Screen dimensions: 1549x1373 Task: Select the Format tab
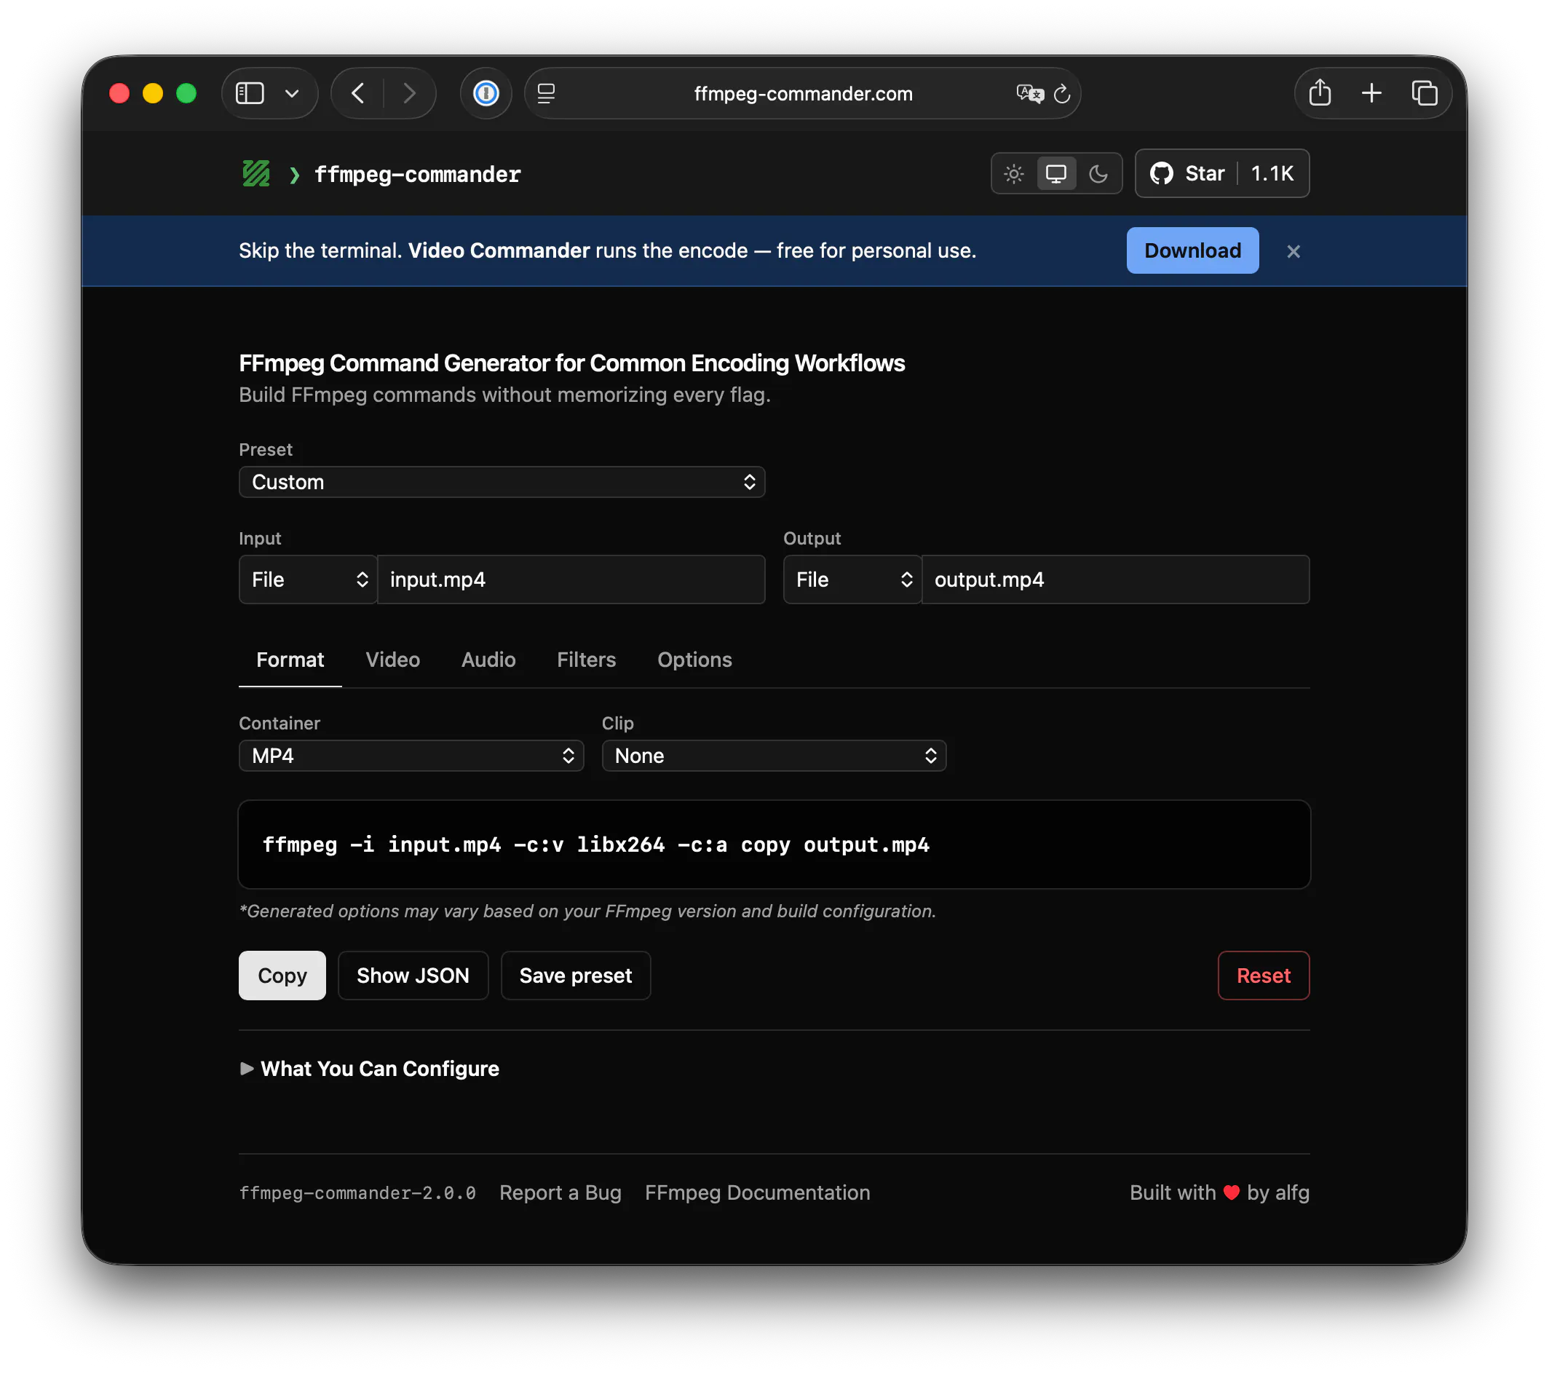pos(290,660)
